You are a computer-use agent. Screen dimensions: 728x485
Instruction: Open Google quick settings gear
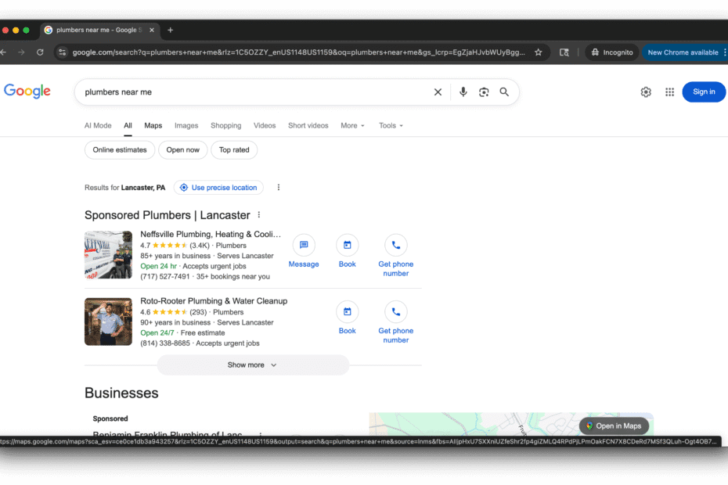[646, 92]
